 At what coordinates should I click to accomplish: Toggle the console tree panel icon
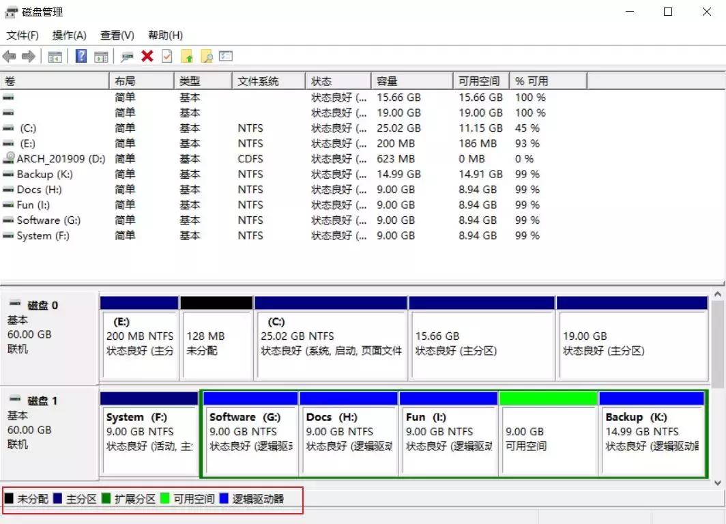click(x=55, y=56)
